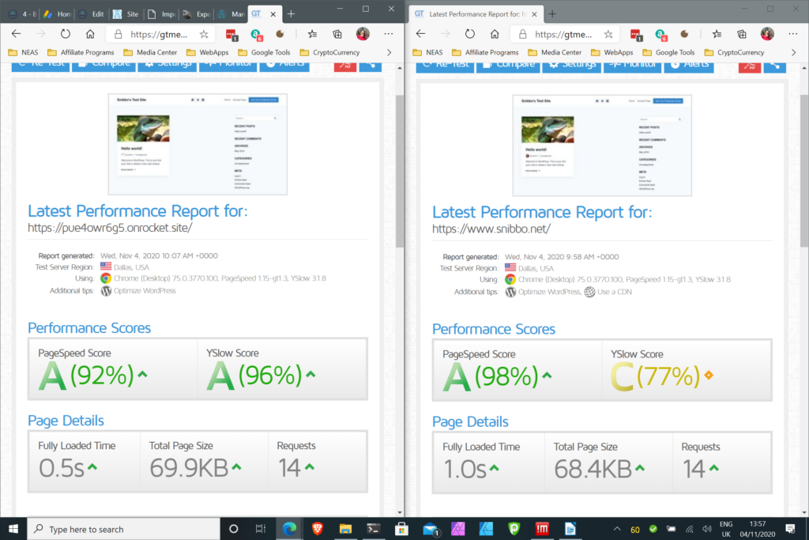Download the PDF report in the left GTmetrix page
The image size is (809, 540).
point(345,66)
